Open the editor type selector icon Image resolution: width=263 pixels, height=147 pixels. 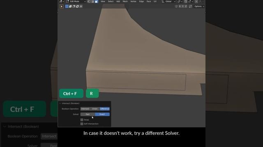point(62,2)
